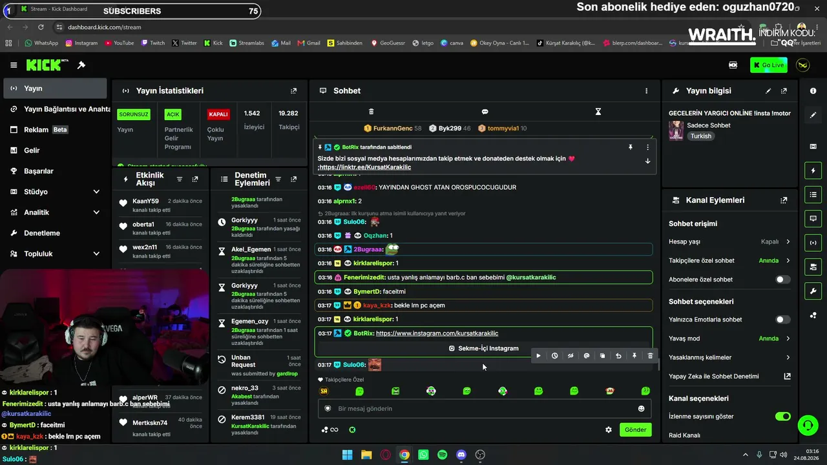
Task: Click Sekme-İçi Instagram button
Action: coord(484,349)
